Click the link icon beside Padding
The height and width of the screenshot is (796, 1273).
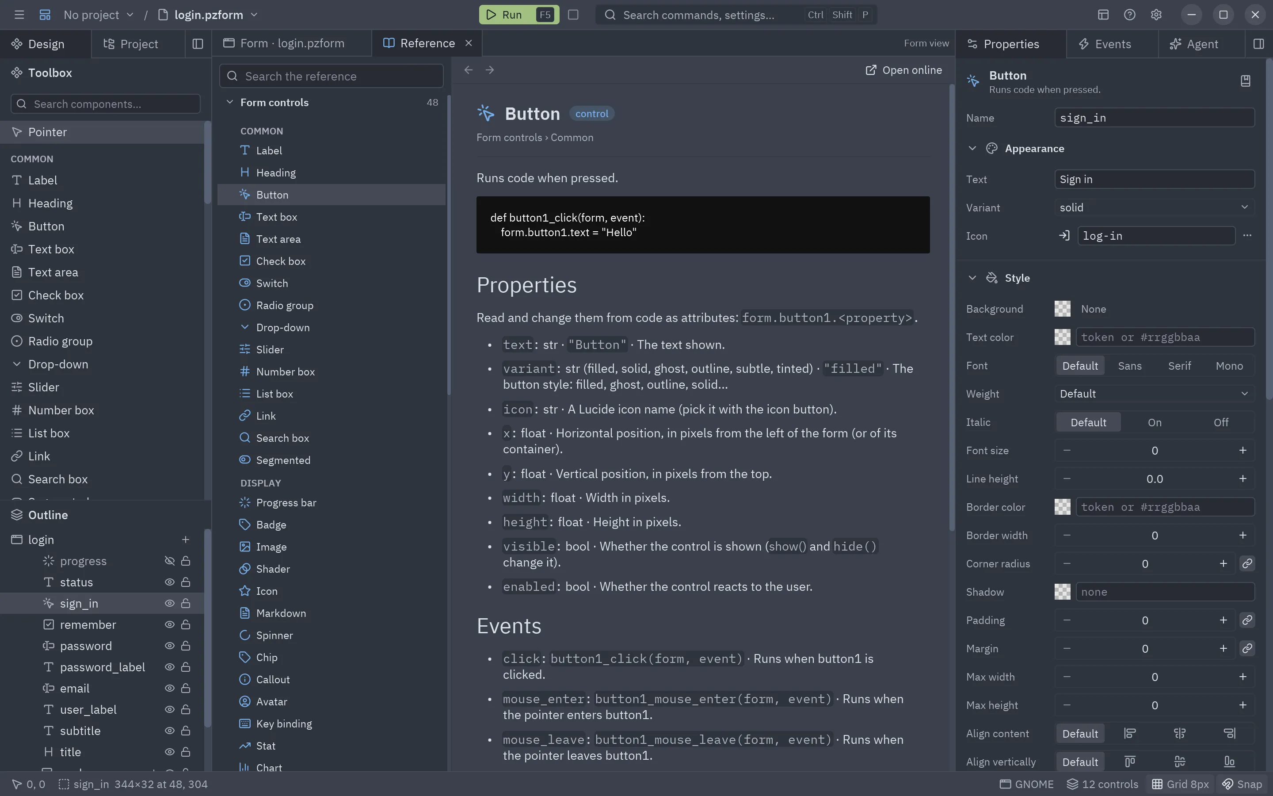1247,621
